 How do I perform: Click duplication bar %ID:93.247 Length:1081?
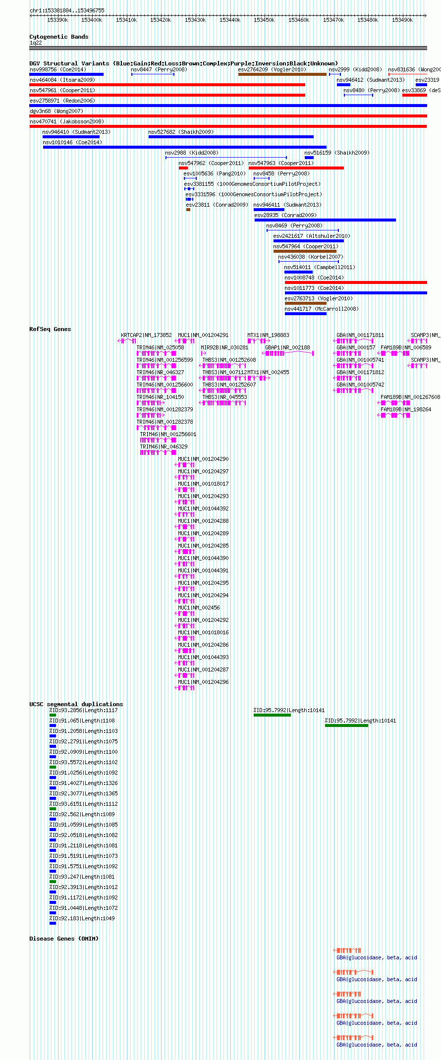coord(53,882)
